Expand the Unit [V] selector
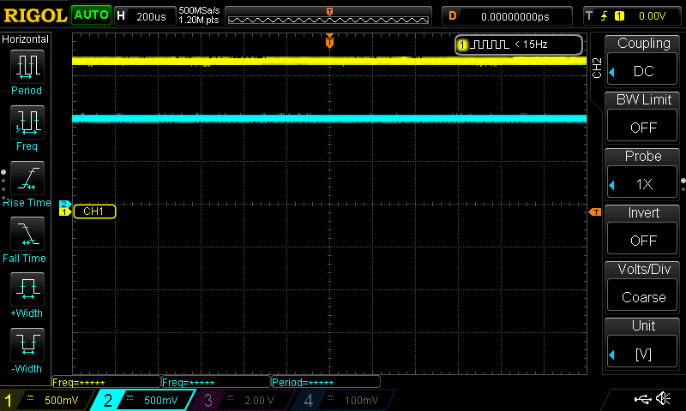 point(644,341)
